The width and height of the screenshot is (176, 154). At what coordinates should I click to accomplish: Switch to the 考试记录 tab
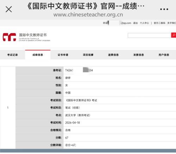tap(13, 55)
